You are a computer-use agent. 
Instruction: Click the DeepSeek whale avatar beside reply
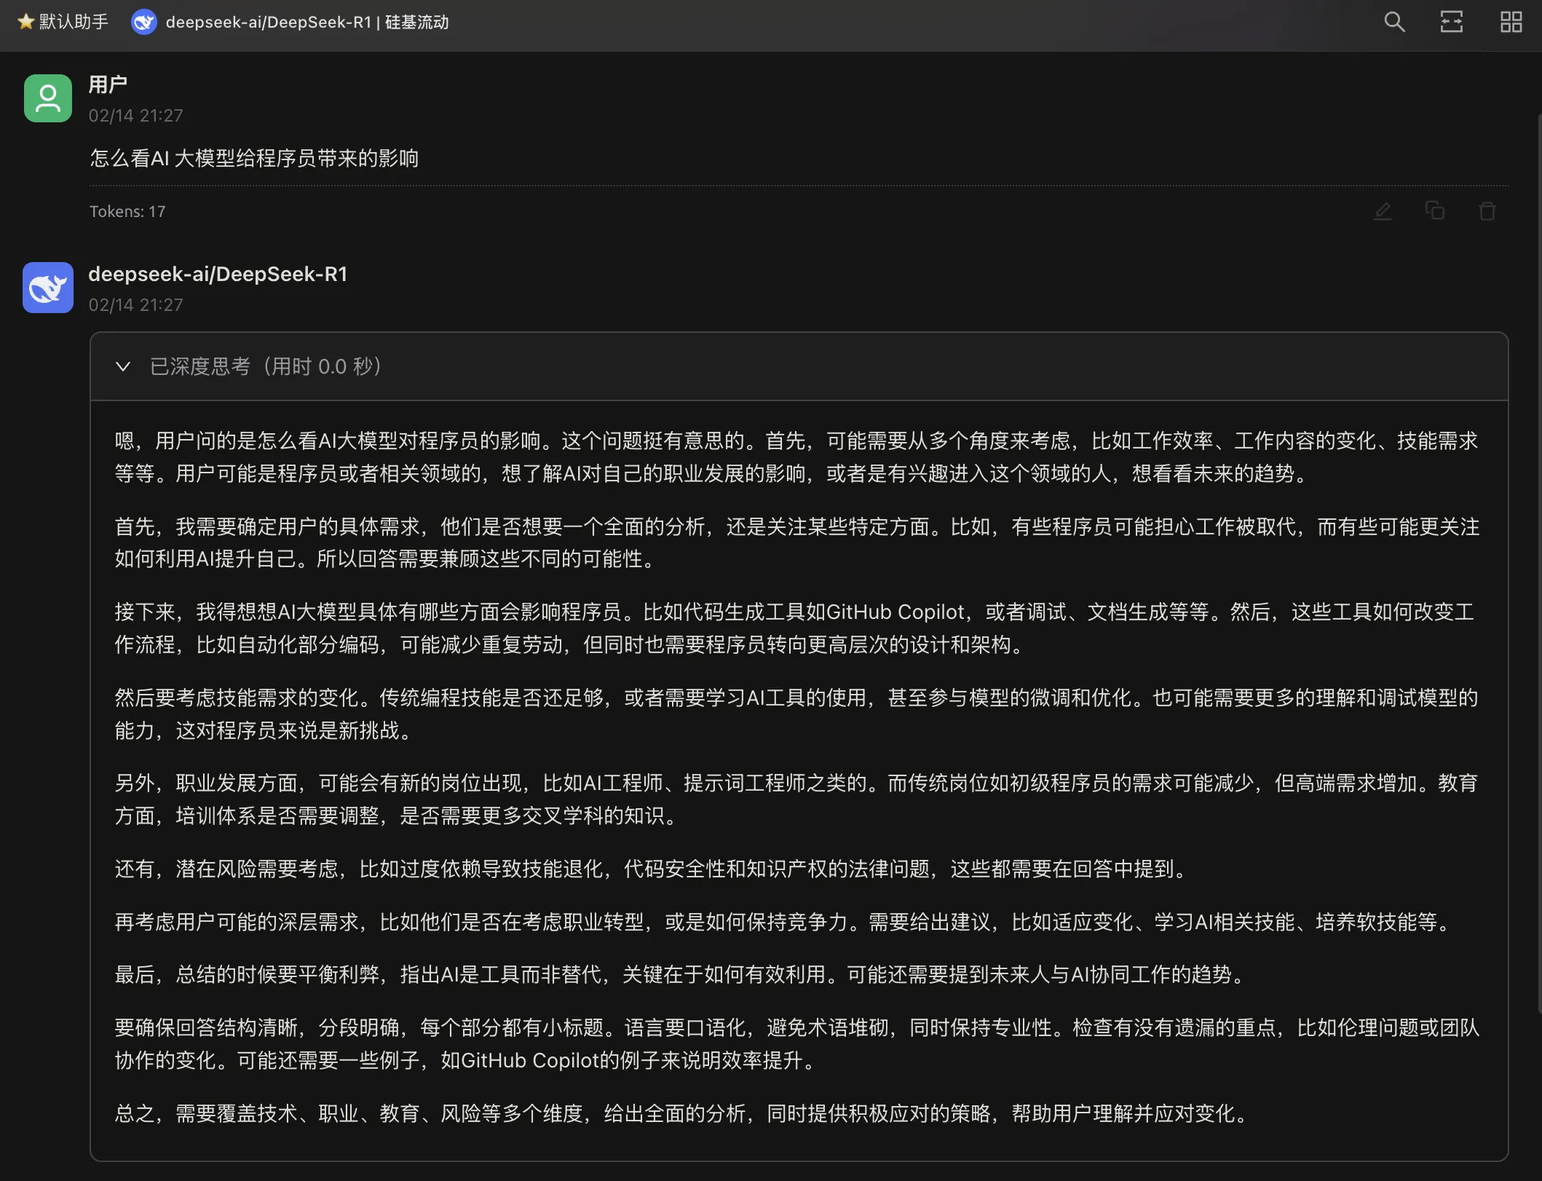(x=48, y=288)
